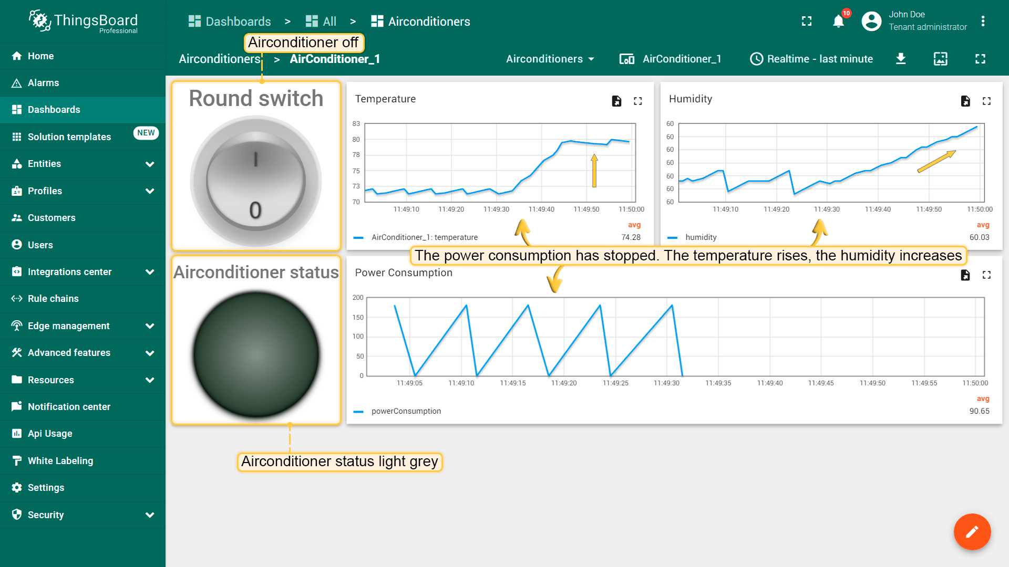Export data from the Humidity widget

coord(965,101)
